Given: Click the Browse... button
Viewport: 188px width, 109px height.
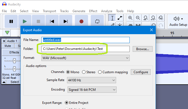Looking at the screenshot, I should click(x=142, y=49).
